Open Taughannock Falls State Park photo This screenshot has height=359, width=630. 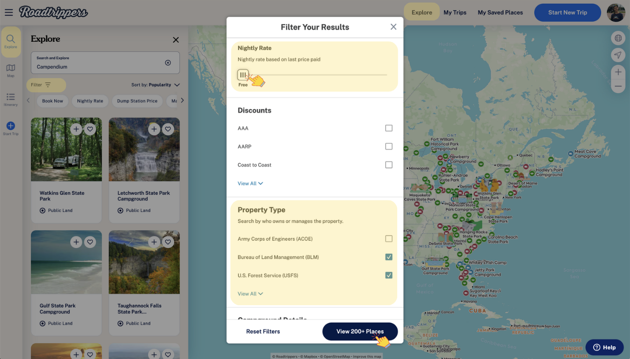(144, 263)
